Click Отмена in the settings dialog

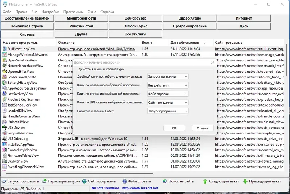point(203,128)
